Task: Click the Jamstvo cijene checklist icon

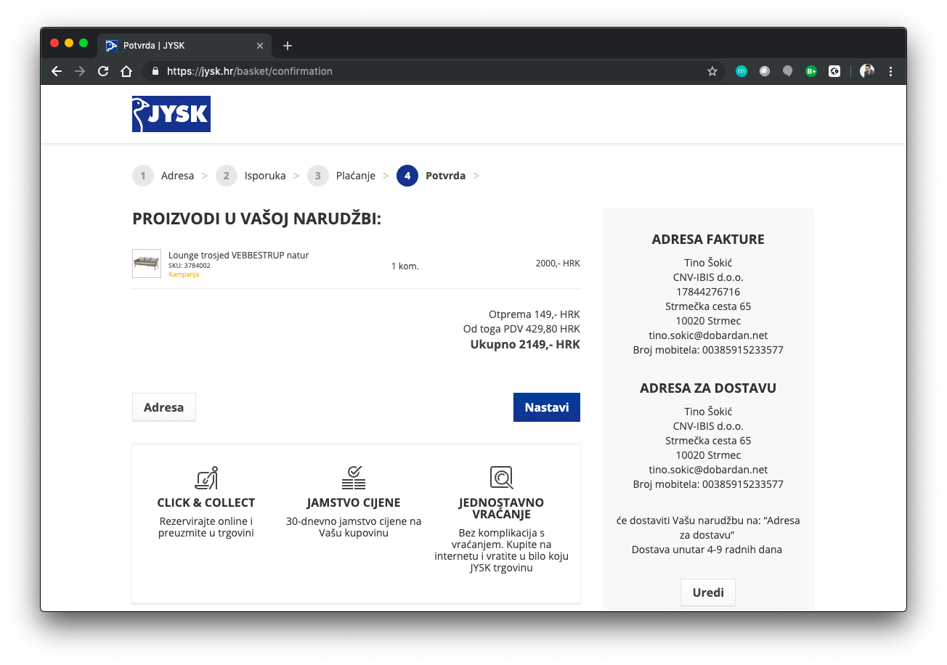Action: click(354, 478)
